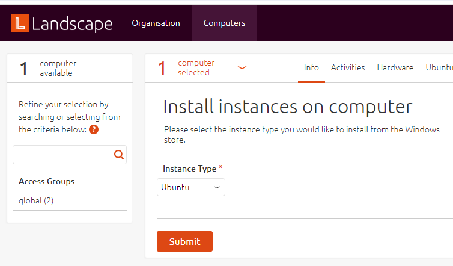Expand the computer selected chevron

pyautogui.click(x=242, y=68)
